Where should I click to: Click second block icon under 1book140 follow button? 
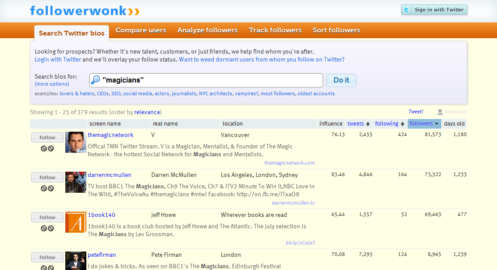(x=51, y=228)
